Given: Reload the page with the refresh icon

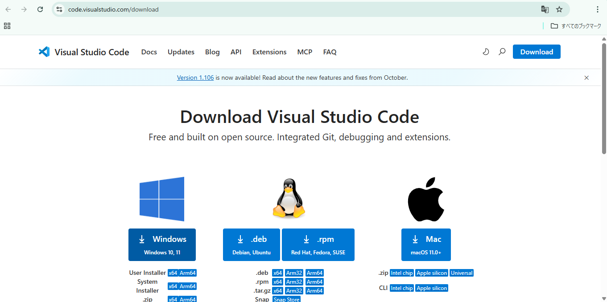Looking at the screenshot, I should [40, 9].
